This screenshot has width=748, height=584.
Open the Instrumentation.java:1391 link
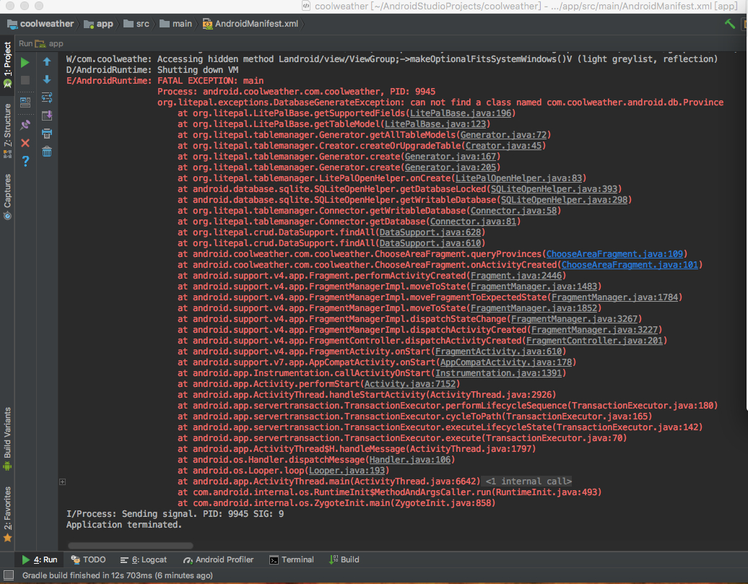click(x=498, y=373)
